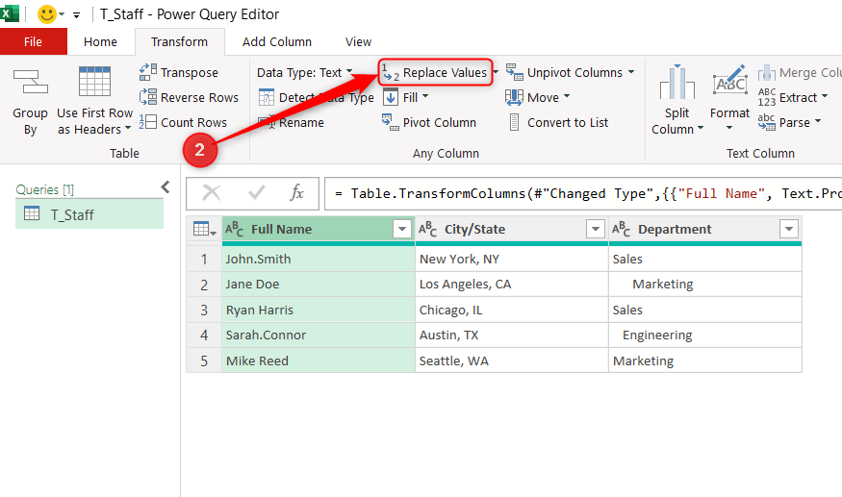Screen dimensions: 842x497
Task: Click the Jane Doe cell
Action: (318, 285)
